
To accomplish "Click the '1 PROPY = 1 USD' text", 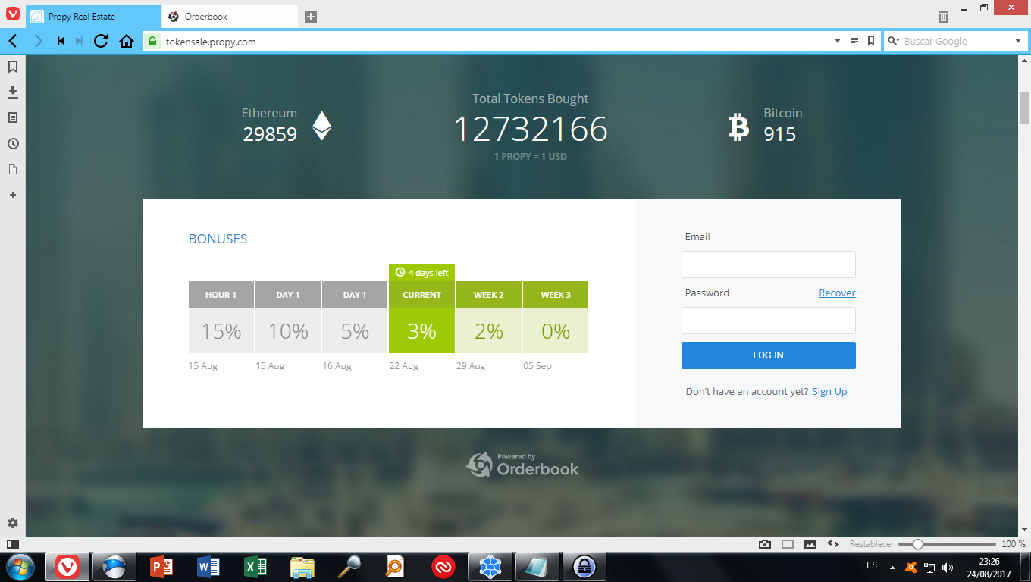I will (531, 157).
